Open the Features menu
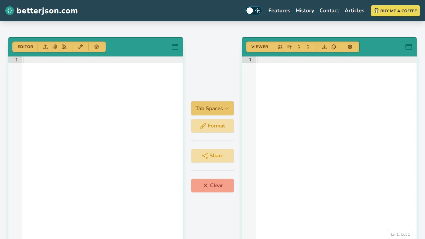Screen dimensions: 425x239 [279, 10]
